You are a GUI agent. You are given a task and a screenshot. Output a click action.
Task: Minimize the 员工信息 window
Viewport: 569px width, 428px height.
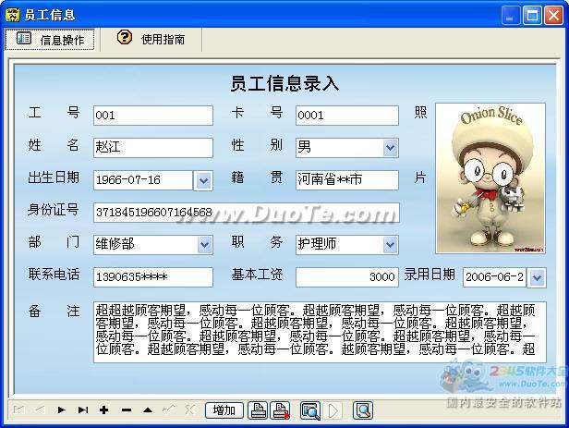tap(512, 16)
